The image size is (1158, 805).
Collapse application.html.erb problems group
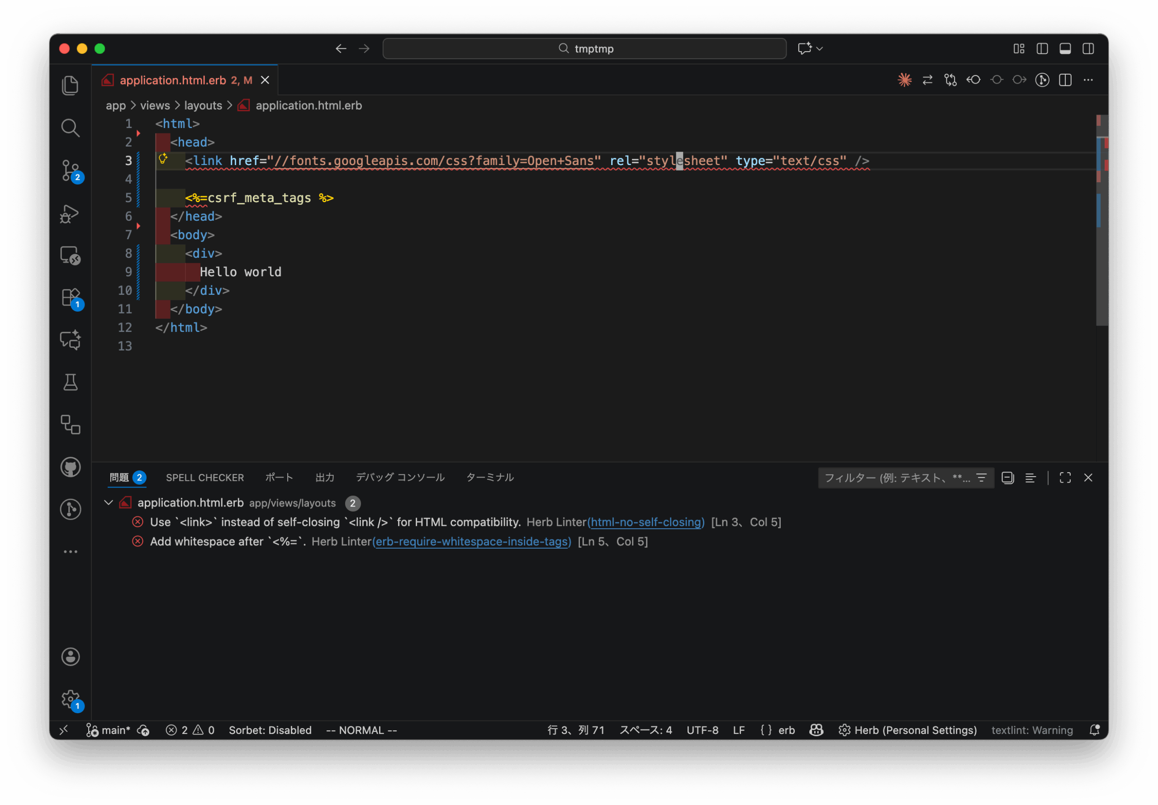click(109, 503)
